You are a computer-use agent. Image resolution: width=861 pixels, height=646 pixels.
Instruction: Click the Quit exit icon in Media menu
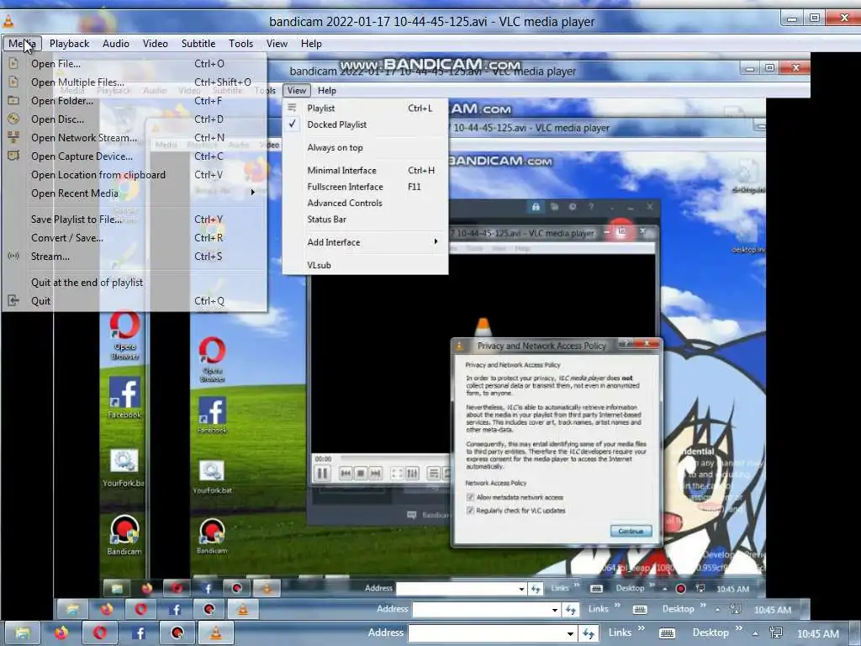[13, 300]
